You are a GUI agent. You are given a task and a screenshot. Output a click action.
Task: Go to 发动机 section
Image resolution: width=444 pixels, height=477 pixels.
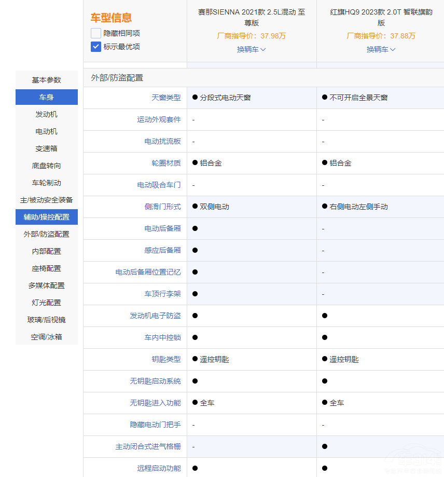pos(47,114)
